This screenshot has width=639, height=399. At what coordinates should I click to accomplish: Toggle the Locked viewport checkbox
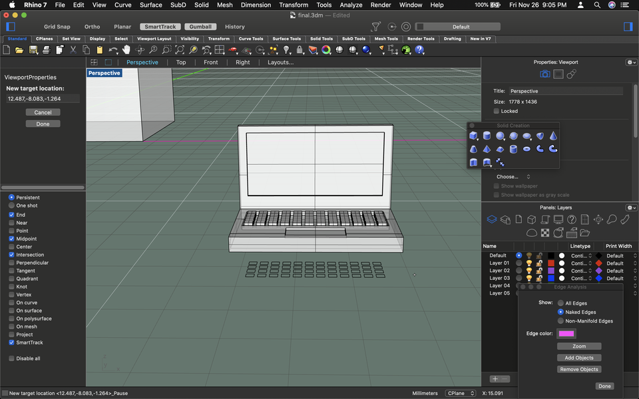(497, 111)
